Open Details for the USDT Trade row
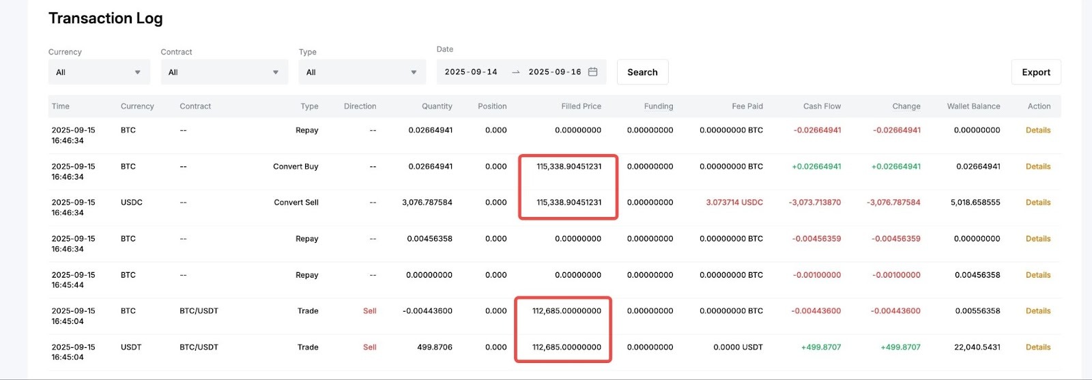Screen dimensions: 1092x380 (1037, 347)
